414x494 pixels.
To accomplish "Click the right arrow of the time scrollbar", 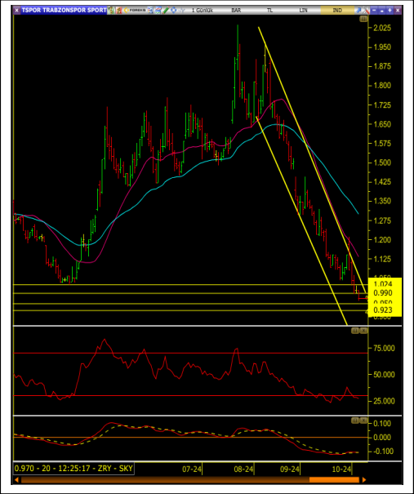I will (364, 480).
